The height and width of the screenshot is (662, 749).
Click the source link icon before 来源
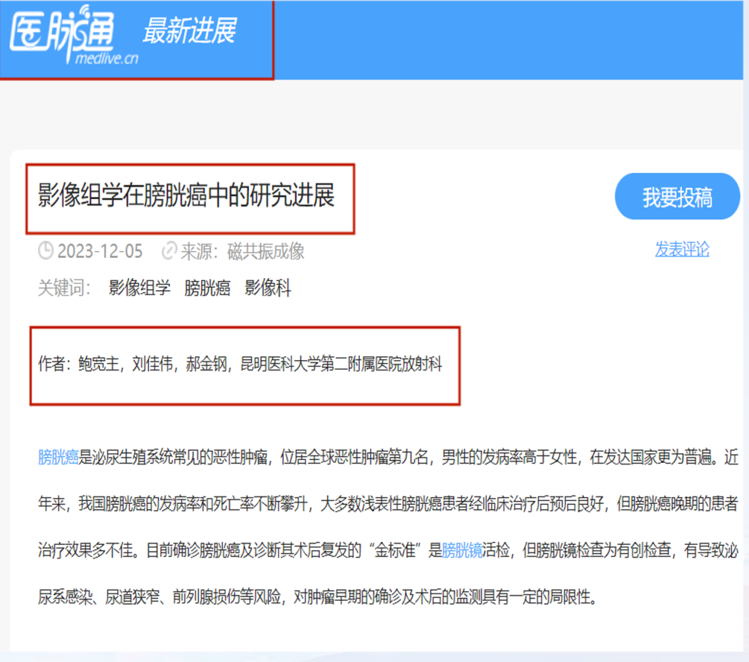(169, 251)
